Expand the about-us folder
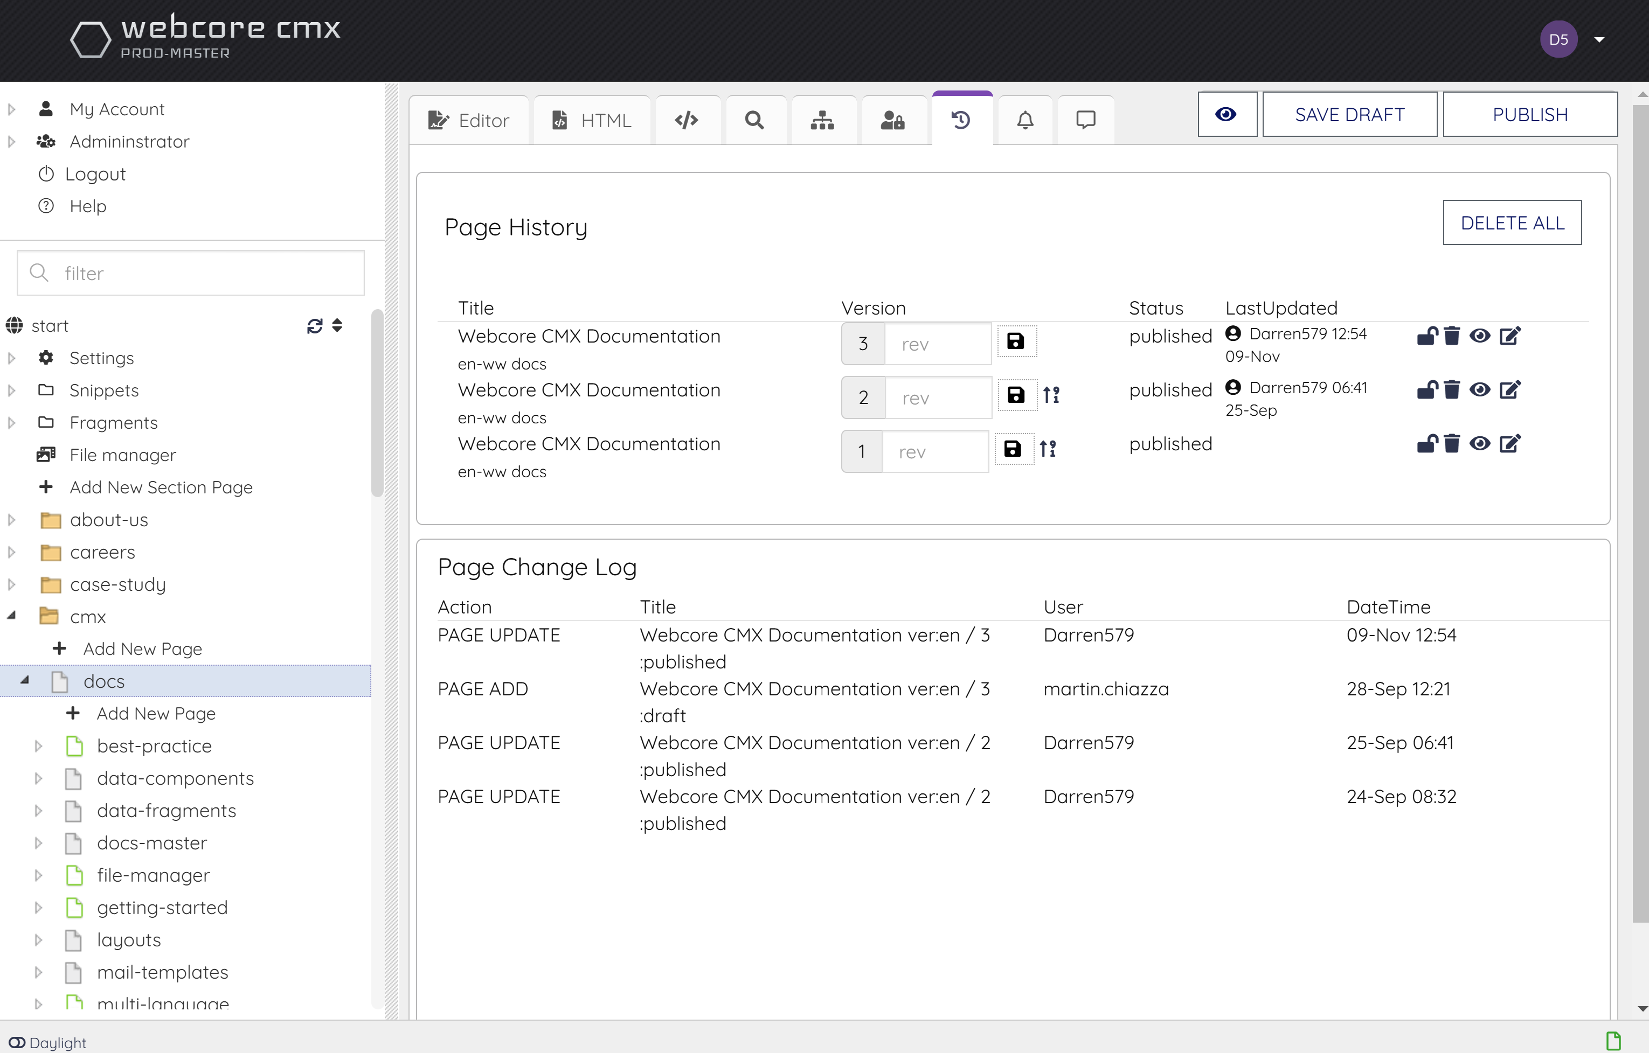The image size is (1649, 1053). click(11, 520)
